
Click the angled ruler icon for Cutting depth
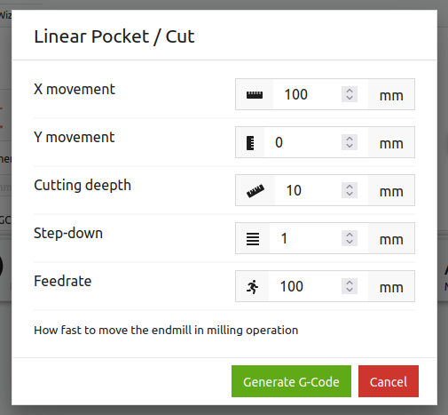[255, 191]
